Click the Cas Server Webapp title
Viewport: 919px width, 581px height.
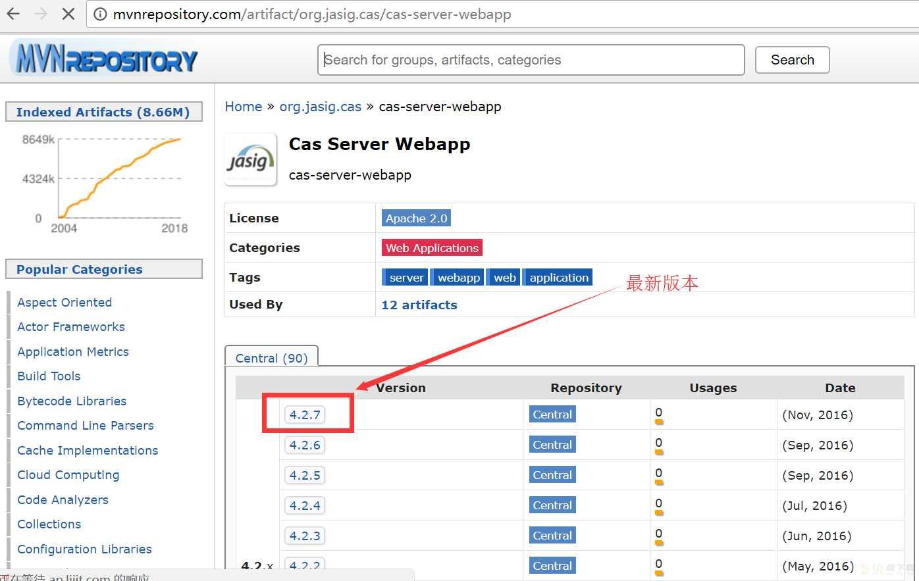(379, 144)
